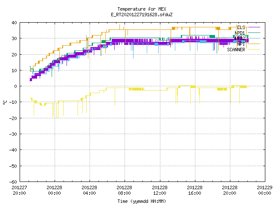Click the x-axis label 201228 08:00
The height and width of the screenshot is (205, 273).
pyautogui.click(x=124, y=190)
